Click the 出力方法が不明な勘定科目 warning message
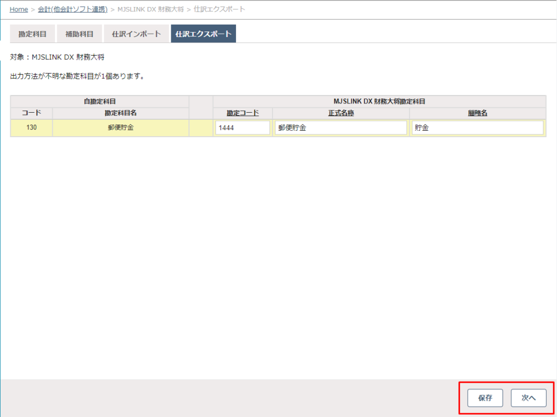 pos(78,76)
